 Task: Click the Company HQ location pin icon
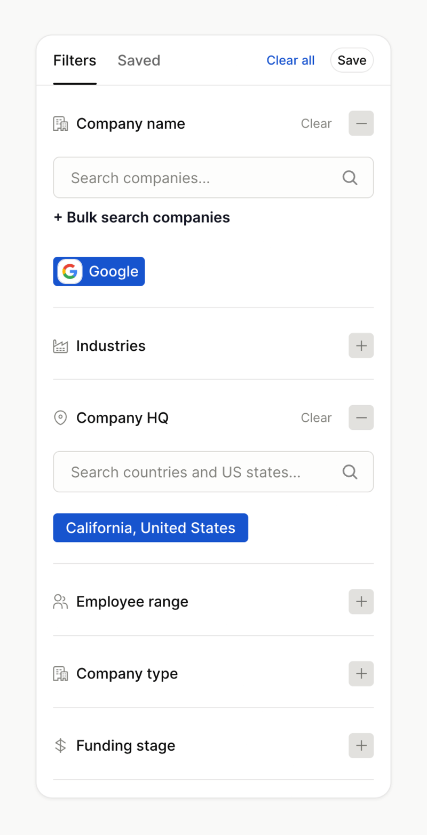60,417
